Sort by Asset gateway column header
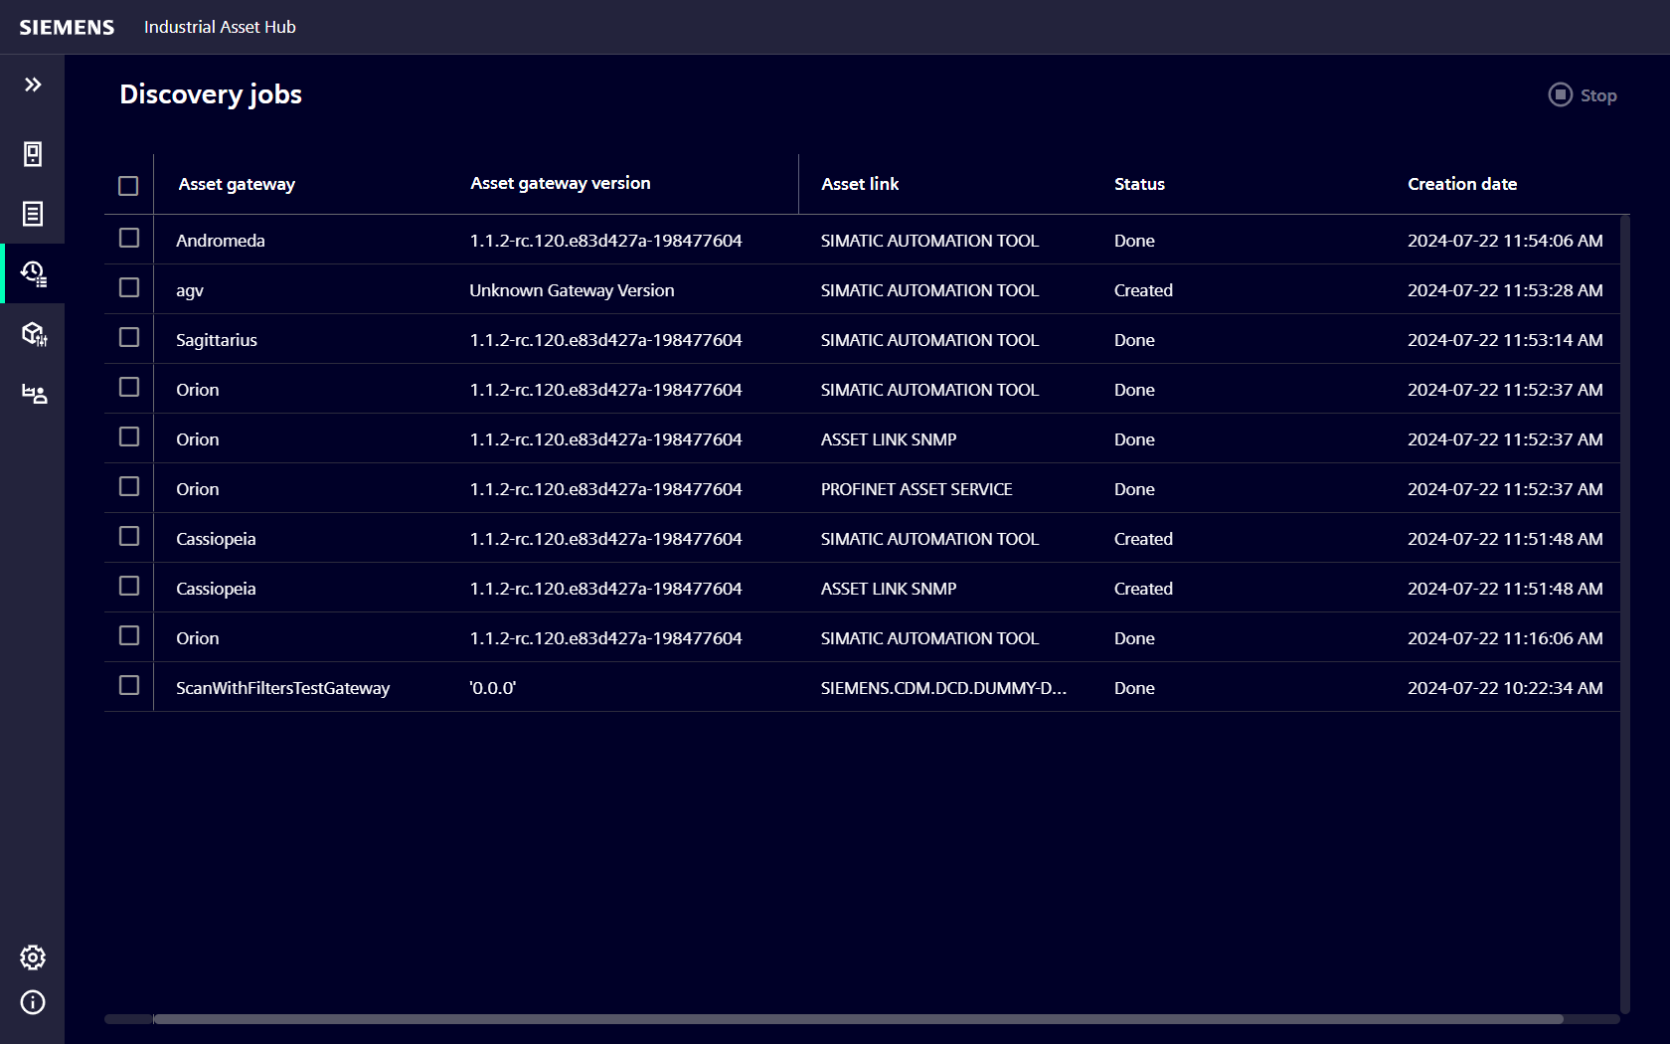Image resolution: width=1670 pixels, height=1044 pixels. pyautogui.click(x=237, y=184)
